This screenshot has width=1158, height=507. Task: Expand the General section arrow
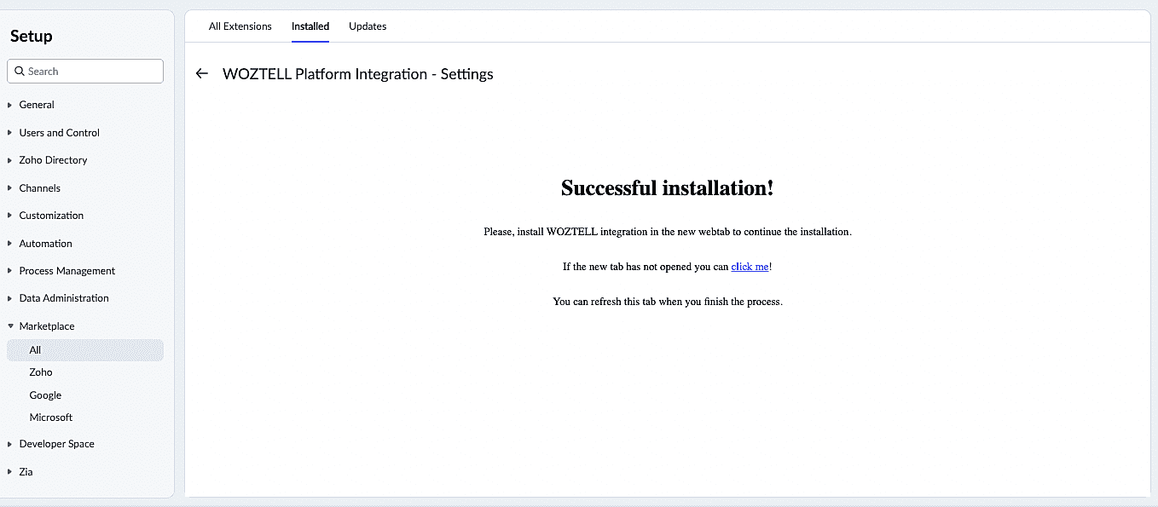pyautogui.click(x=10, y=105)
